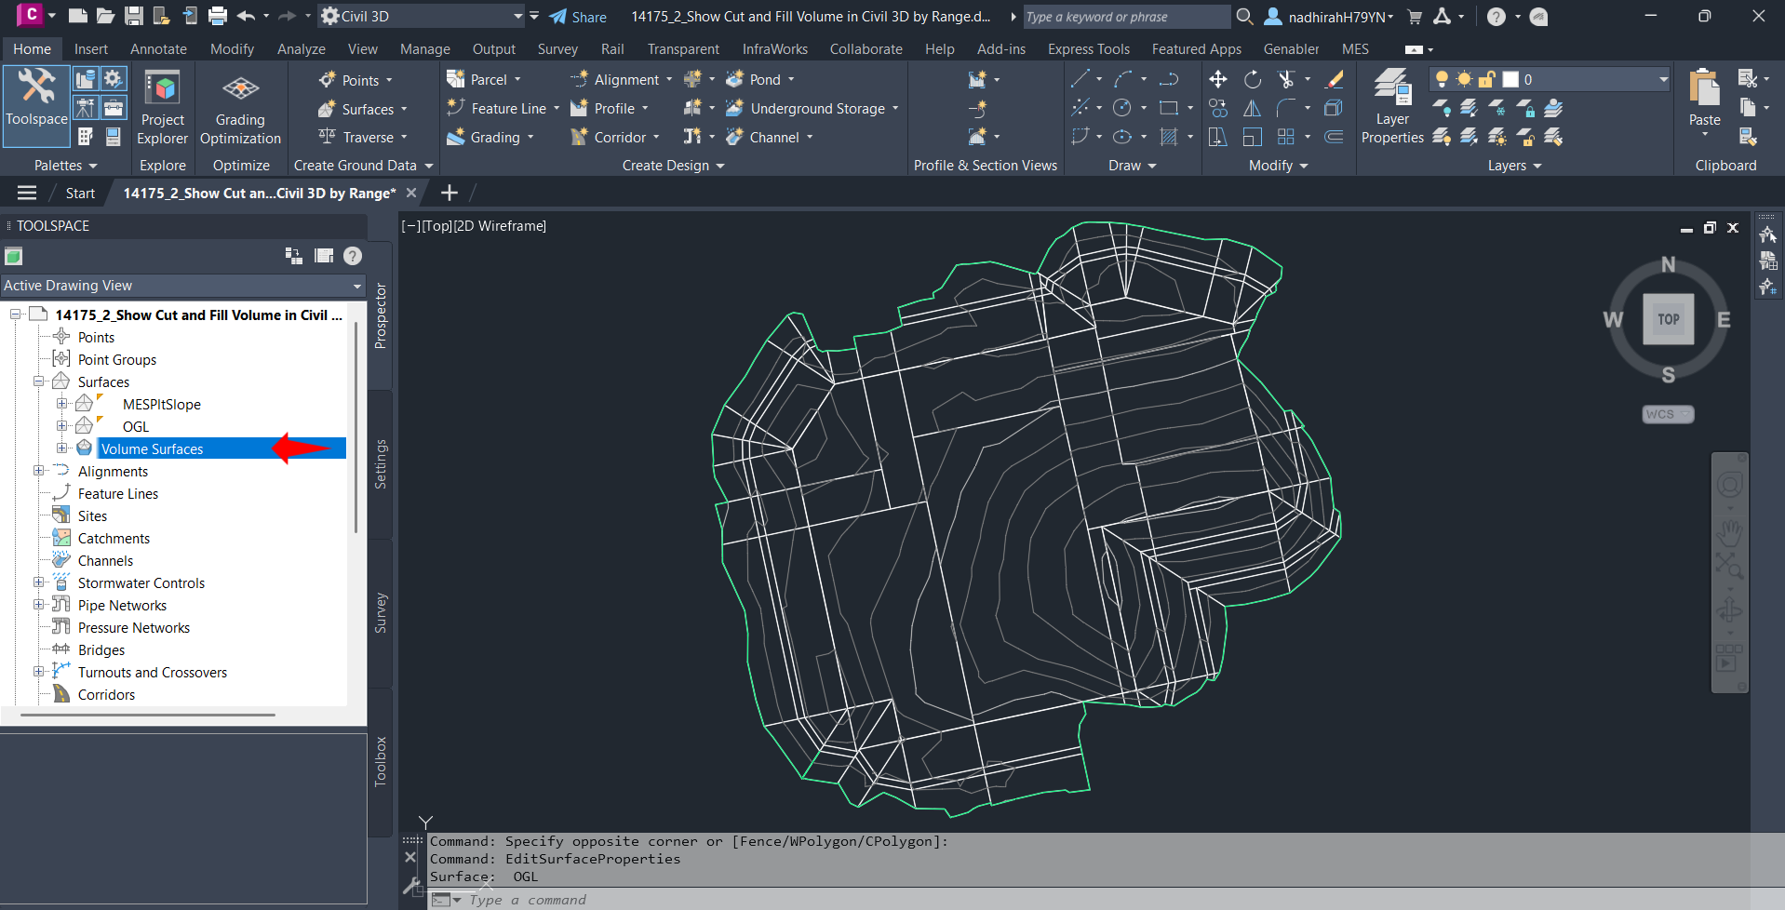Image resolution: width=1785 pixels, height=910 pixels.
Task: Open the layer selector showing layer 0
Action: 1663,80
